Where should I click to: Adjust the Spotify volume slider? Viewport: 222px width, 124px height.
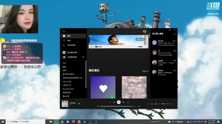coord(167,104)
